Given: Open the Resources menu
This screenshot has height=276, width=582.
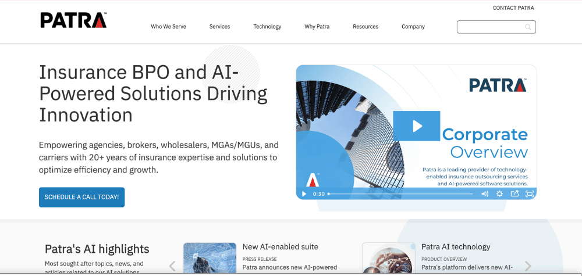Looking at the screenshot, I should click(365, 27).
